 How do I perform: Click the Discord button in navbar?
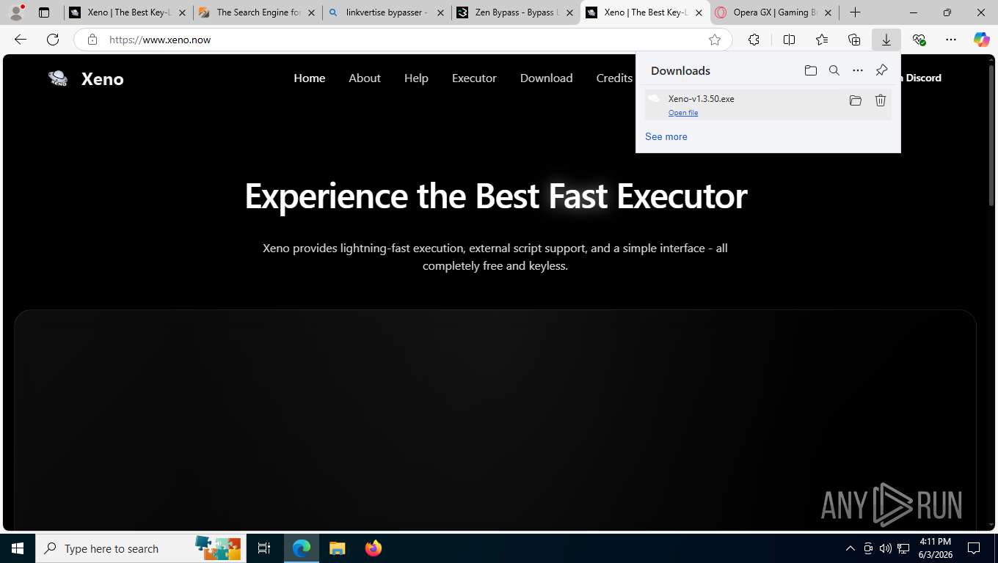921,78
